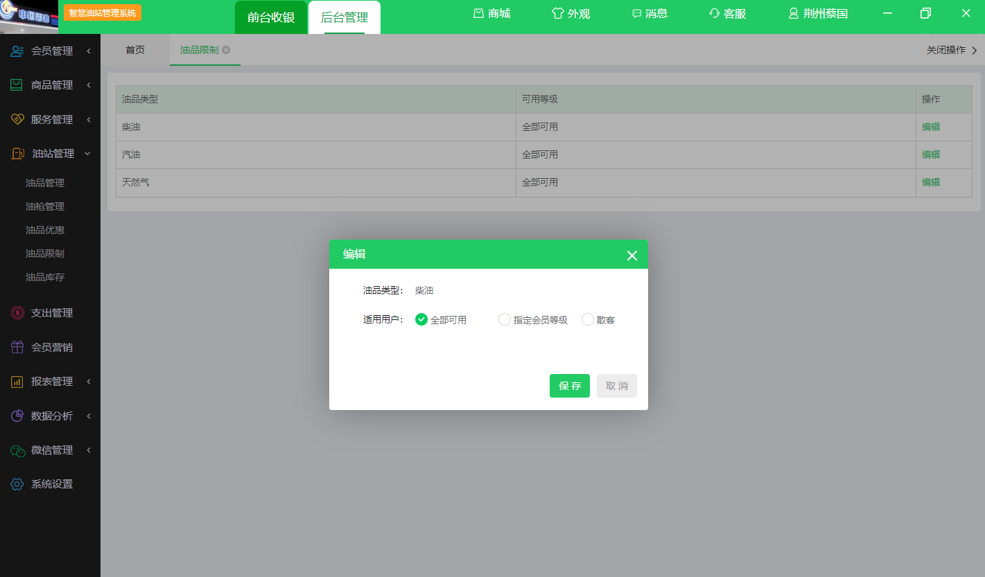
Task: Click the 商城 shop bag icon
Action: coord(478,13)
